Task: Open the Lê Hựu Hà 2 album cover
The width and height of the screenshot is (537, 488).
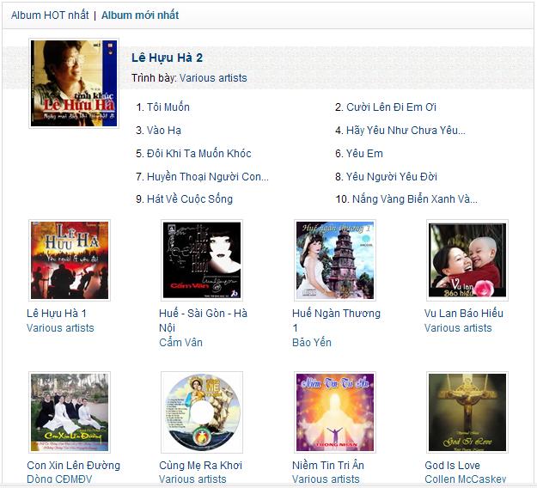Action: pos(74,83)
